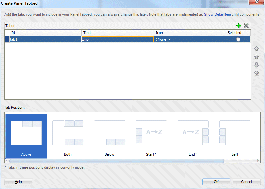
Task: Choose the Start* tab position
Action: (151, 136)
